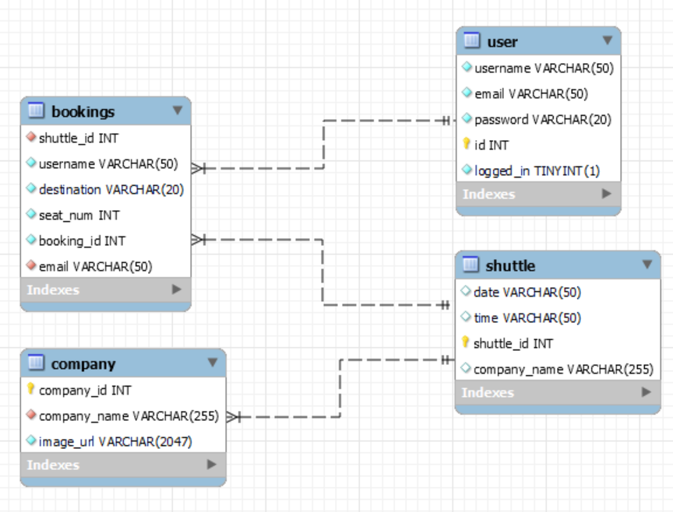Screen dimensions: 673x512
Task: Expand Indexes section of user table
Action: (x=607, y=194)
